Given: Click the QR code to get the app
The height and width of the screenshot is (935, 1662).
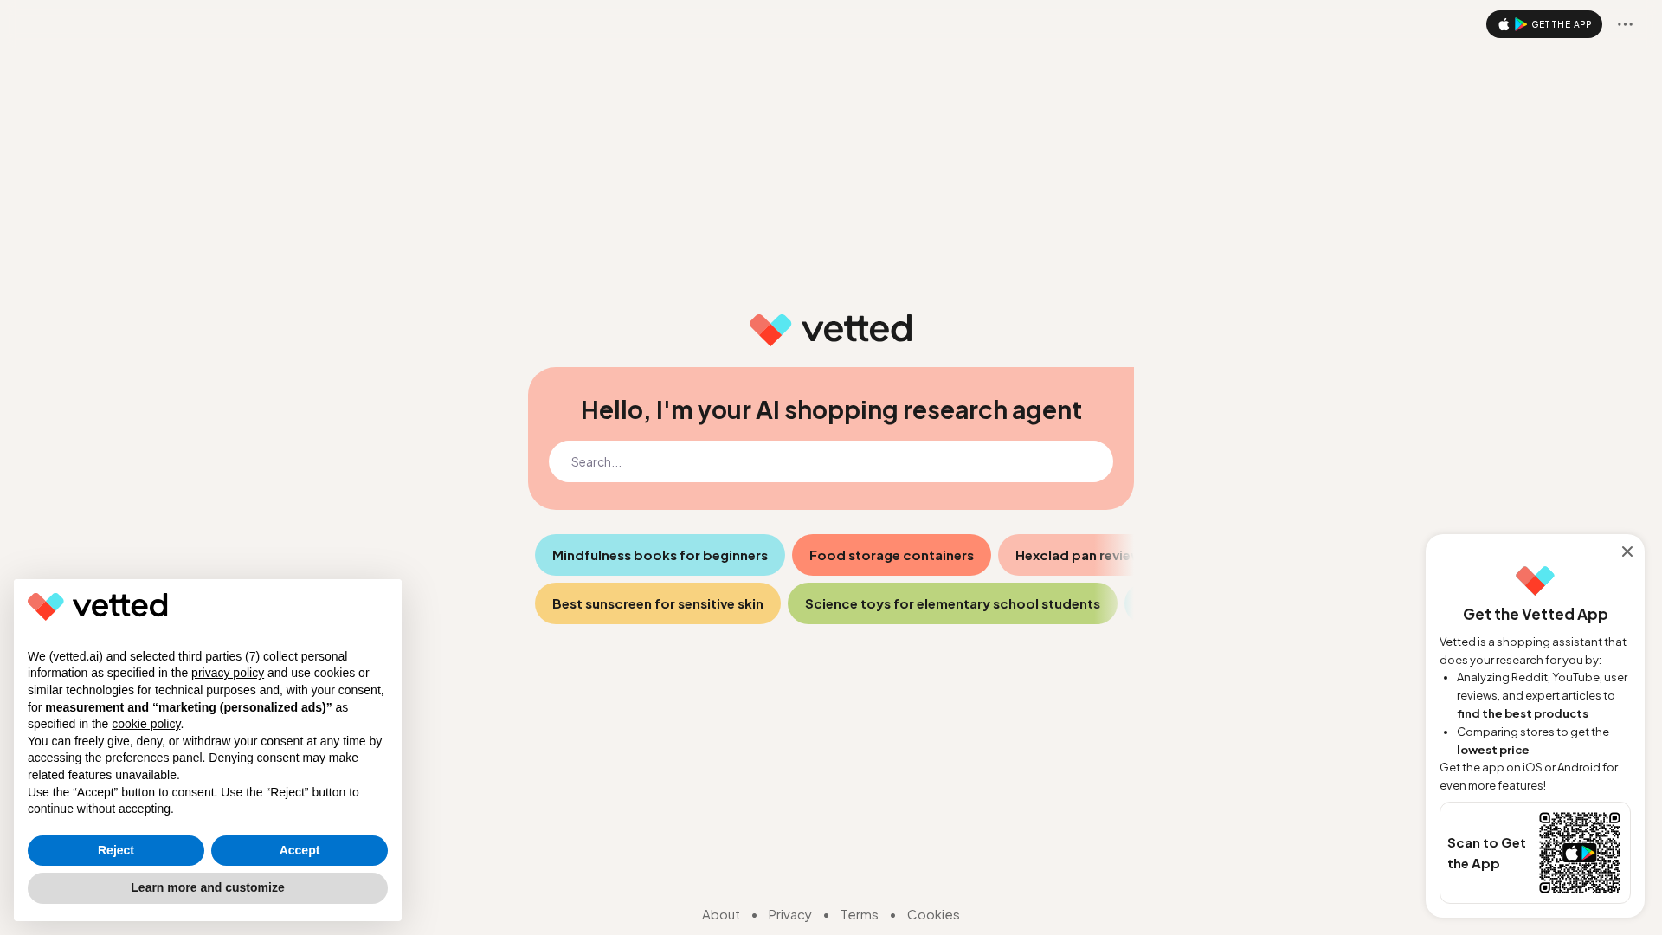Looking at the screenshot, I should pos(1579,853).
